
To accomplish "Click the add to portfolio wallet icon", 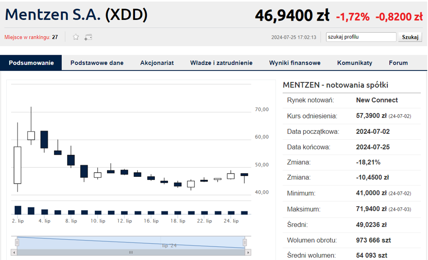I will pos(88,37).
